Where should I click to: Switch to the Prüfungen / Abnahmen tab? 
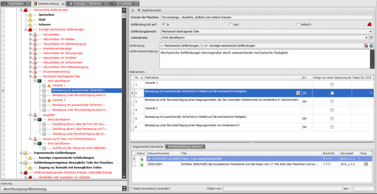point(88,4)
